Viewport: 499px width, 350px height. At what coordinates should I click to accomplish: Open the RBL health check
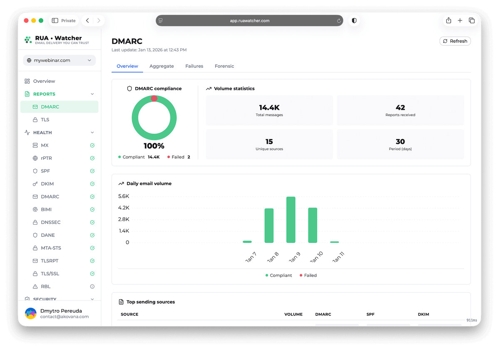pos(59,287)
